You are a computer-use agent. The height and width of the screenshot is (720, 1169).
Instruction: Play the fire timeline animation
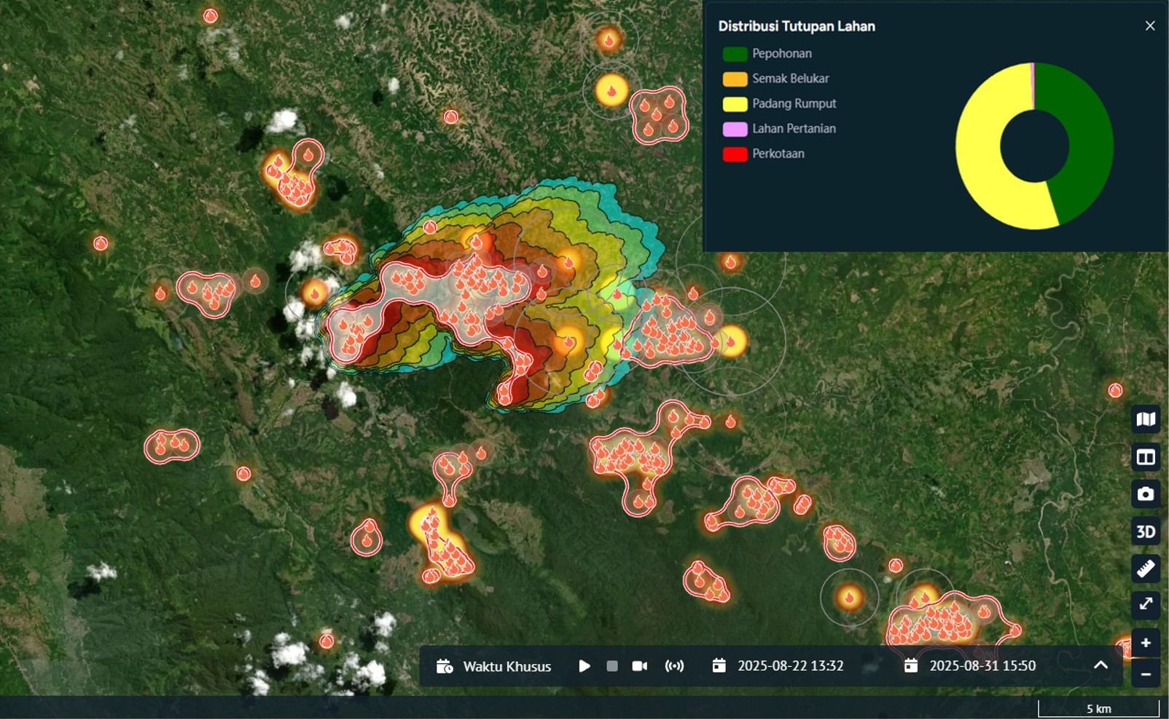tap(584, 666)
